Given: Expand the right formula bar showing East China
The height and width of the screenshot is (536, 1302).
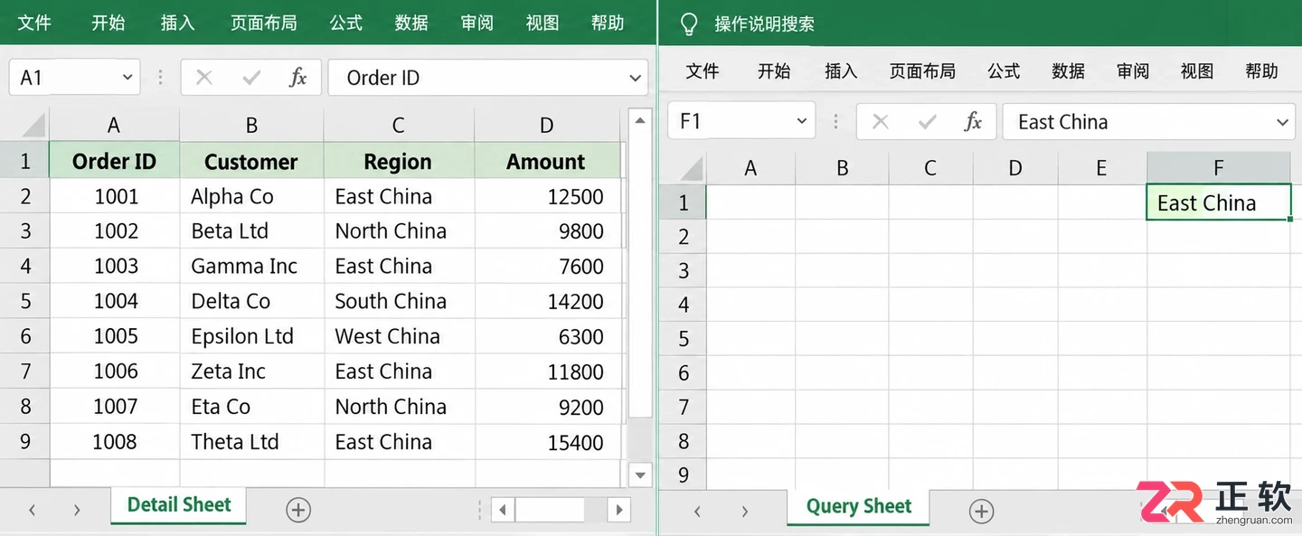Looking at the screenshot, I should 1282,122.
